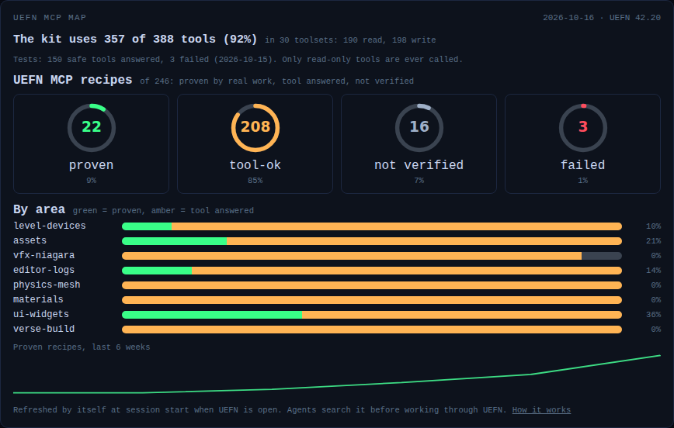The height and width of the screenshot is (428, 674).
Task: Click the level-devices progress bar
Action: 372,226
